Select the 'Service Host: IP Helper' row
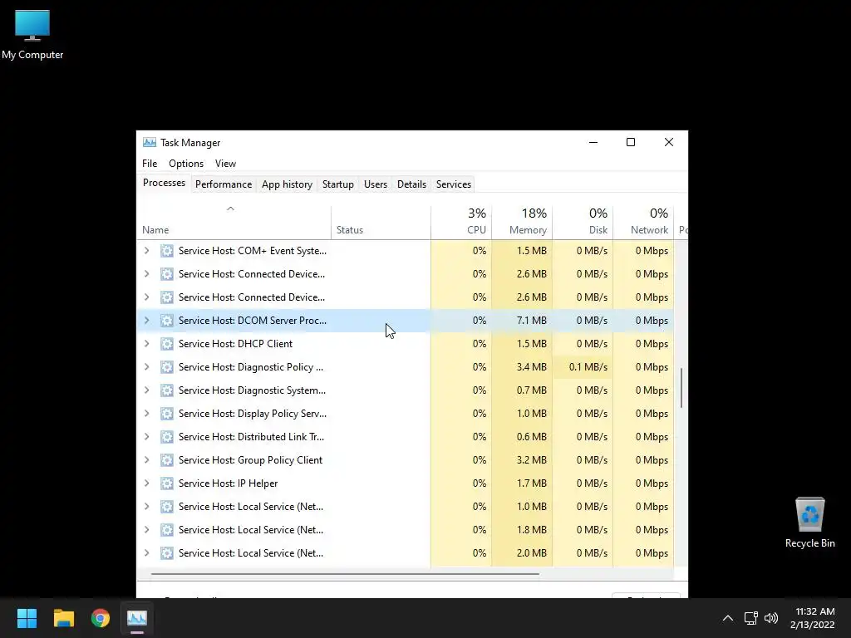Viewport: 851px width, 638px height. (405, 483)
